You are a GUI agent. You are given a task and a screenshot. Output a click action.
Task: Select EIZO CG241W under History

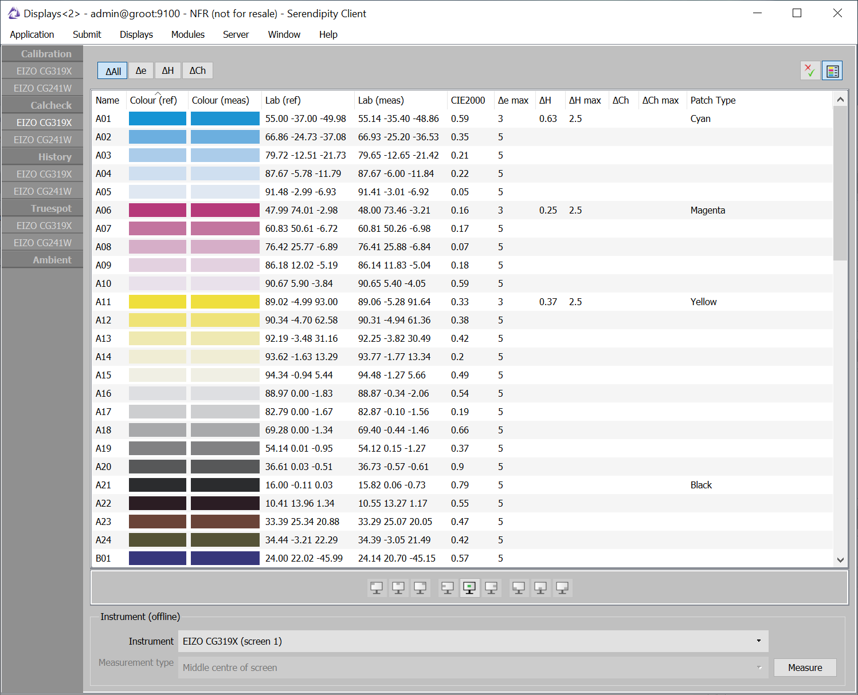point(42,191)
